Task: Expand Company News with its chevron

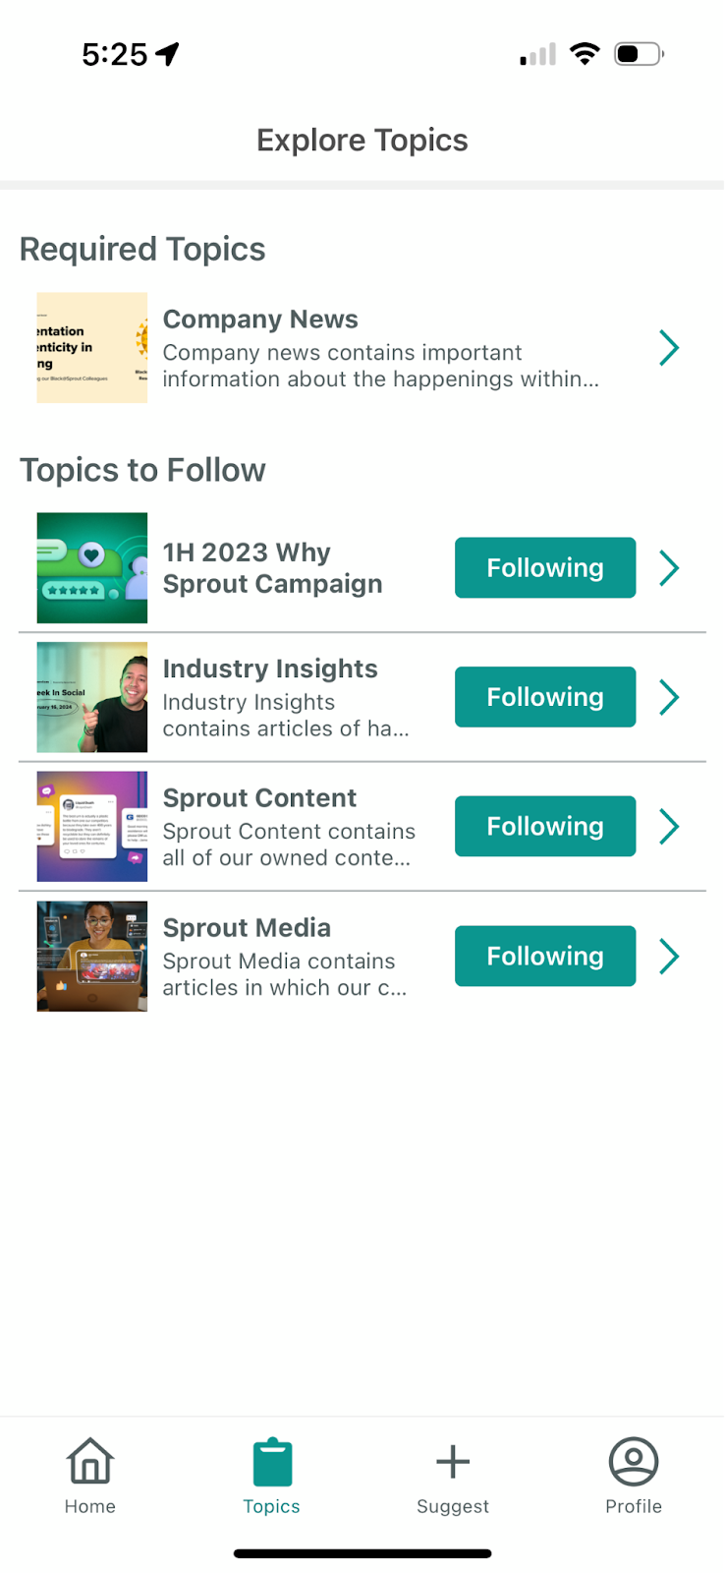Action: tap(669, 347)
